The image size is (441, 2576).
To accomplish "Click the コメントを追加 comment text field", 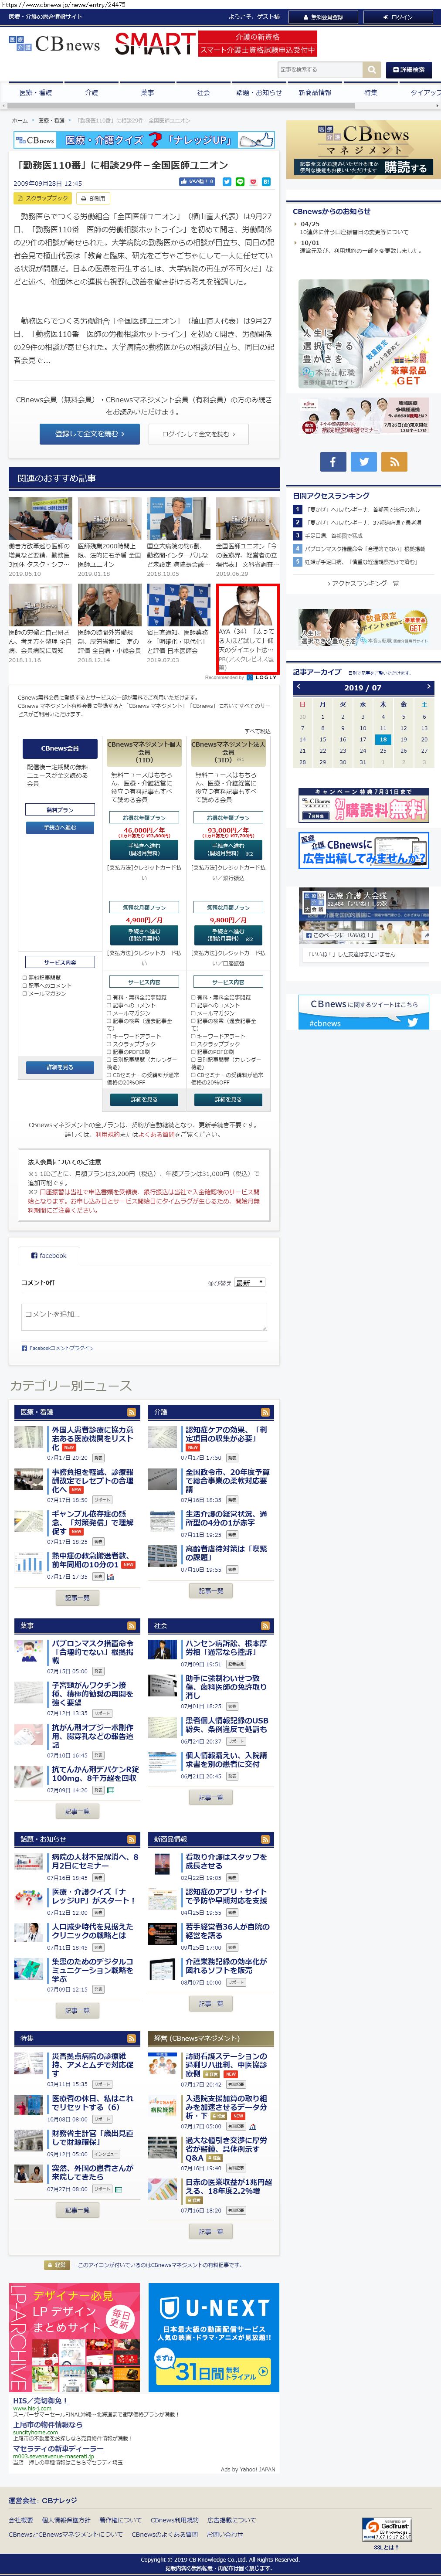I will click(144, 1316).
